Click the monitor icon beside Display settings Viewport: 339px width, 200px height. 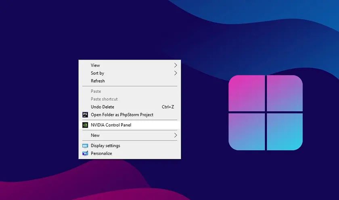coord(85,146)
